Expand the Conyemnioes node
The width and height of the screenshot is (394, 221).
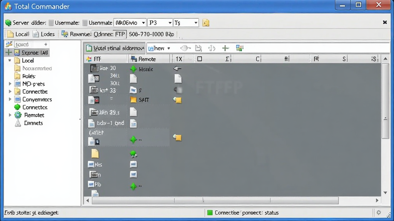point(10,99)
